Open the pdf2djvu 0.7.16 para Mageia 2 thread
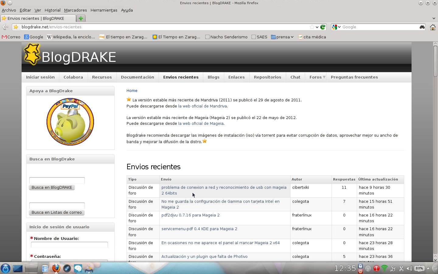The width and height of the screenshot is (438, 274). [x=190, y=215]
